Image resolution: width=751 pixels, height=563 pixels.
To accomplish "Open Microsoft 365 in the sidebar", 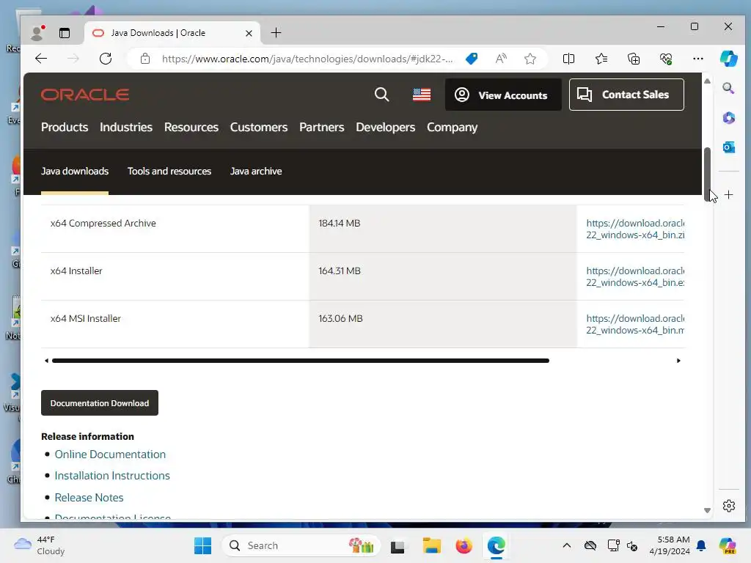I will [x=728, y=118].
